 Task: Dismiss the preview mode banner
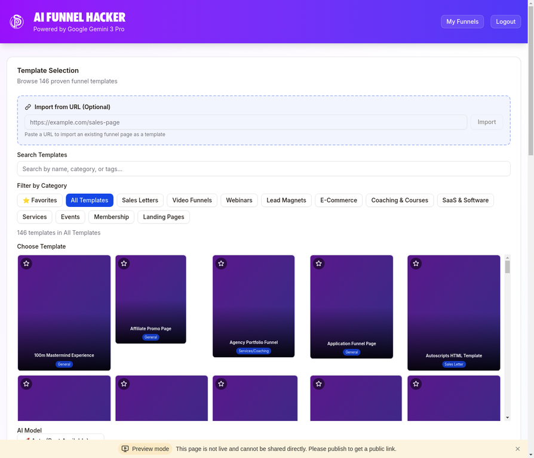pos(517,448)
